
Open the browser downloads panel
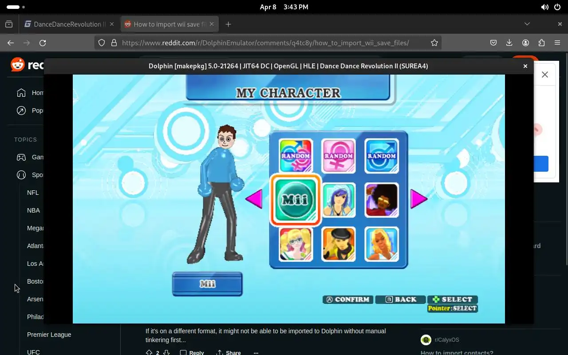click(509, 43)
